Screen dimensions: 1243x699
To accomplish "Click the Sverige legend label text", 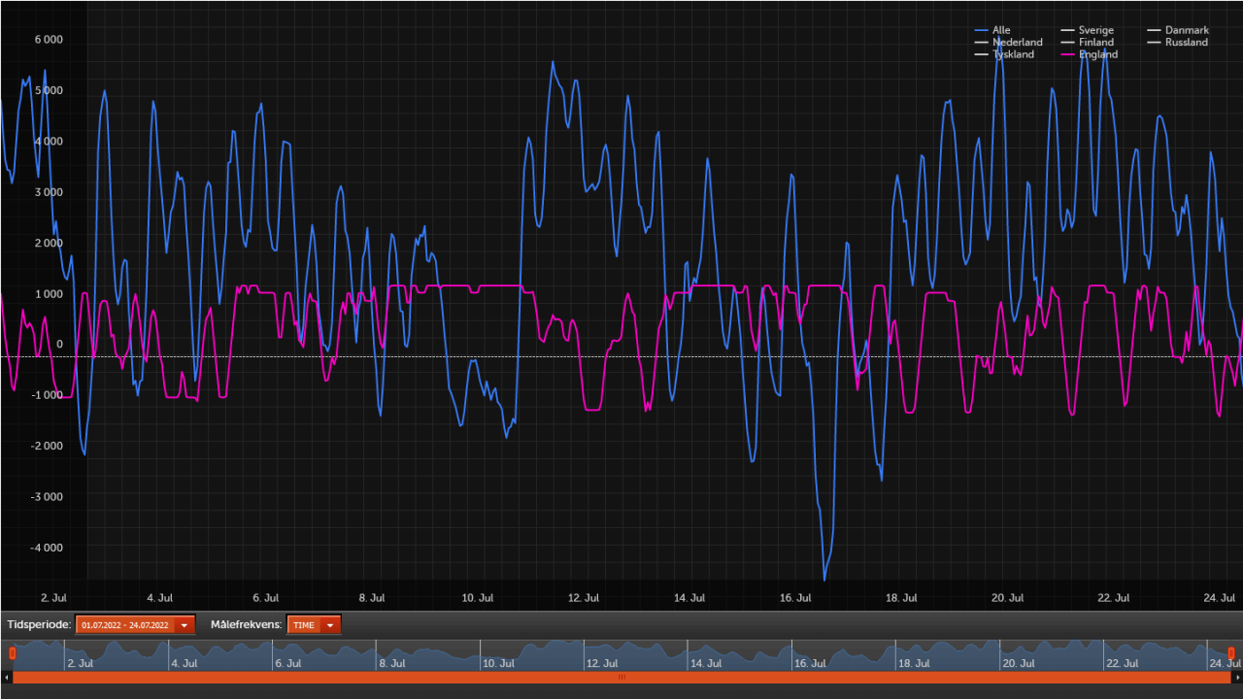I will tap(1096, 30).
